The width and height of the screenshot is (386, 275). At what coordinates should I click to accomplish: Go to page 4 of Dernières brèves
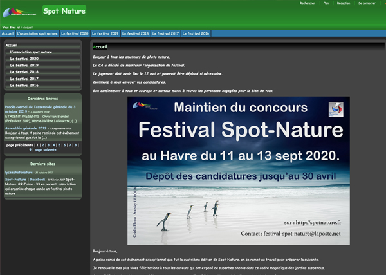point(53,145)
